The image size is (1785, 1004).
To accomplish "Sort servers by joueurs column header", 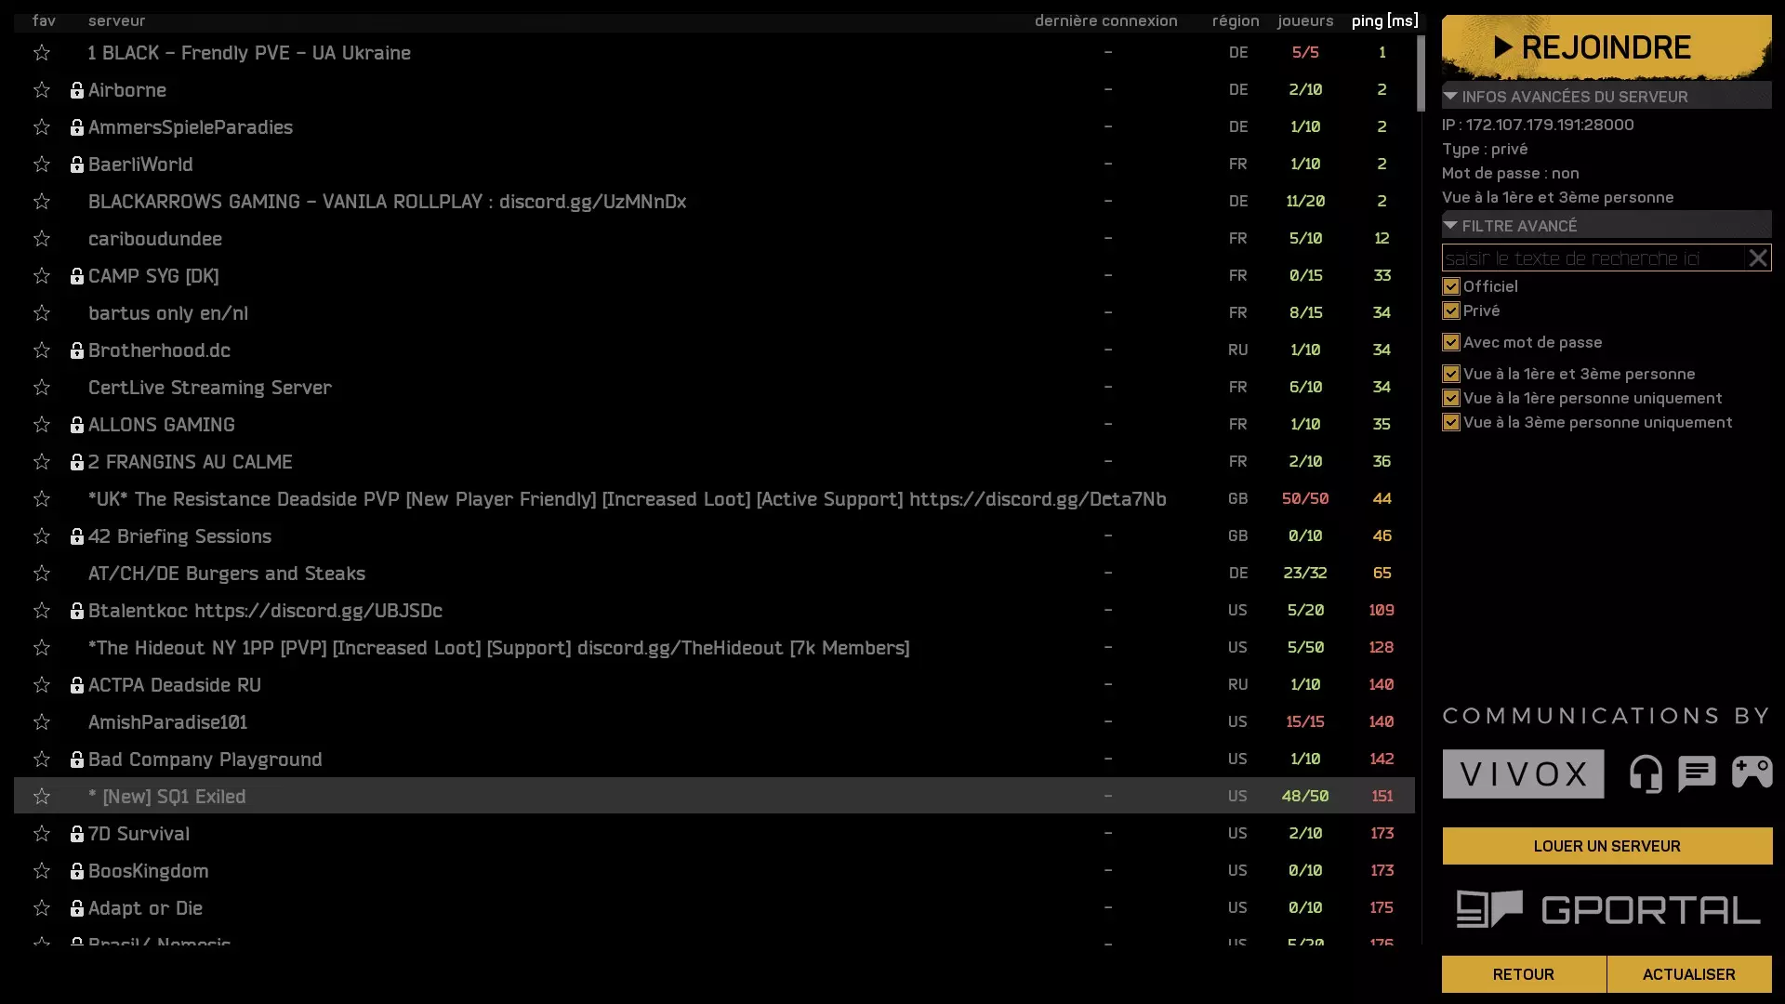I will pos(1305,20).
